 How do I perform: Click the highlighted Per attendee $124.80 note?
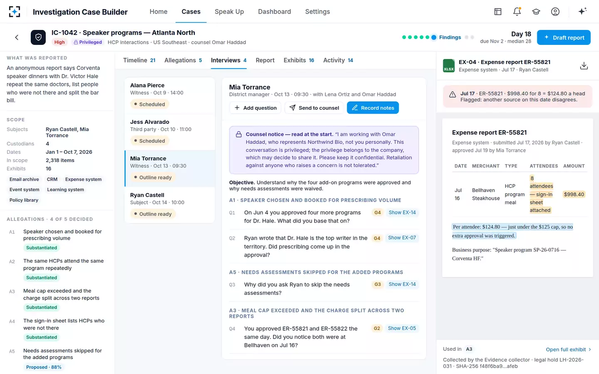(x=512, y=231)
